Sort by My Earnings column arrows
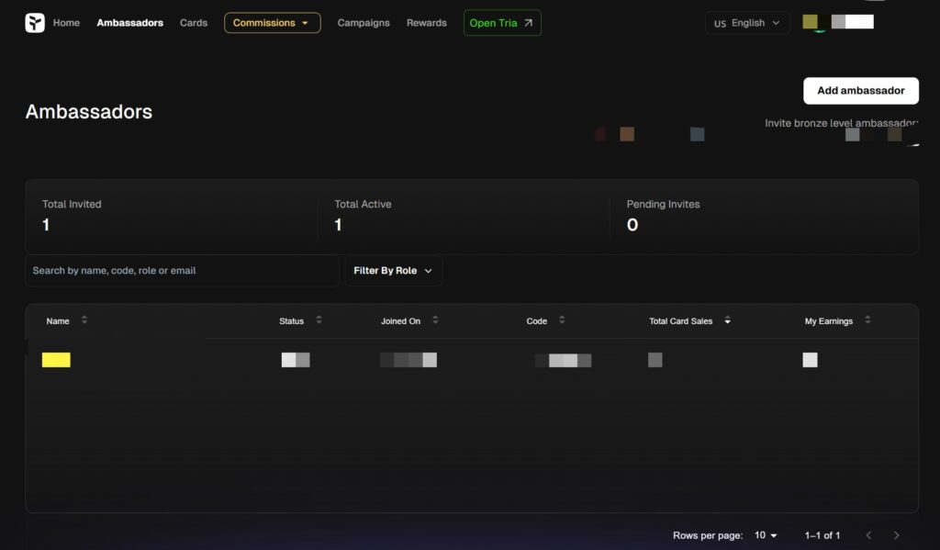Screen dimensions: 940x550 (x=867, y=320)
